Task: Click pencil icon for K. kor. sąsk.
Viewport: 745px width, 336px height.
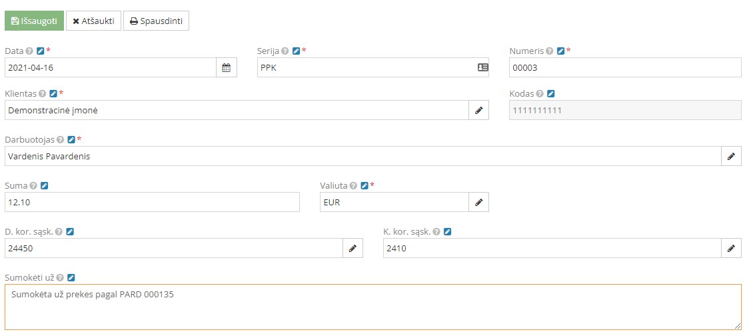Action: click(x=731, y=248)
